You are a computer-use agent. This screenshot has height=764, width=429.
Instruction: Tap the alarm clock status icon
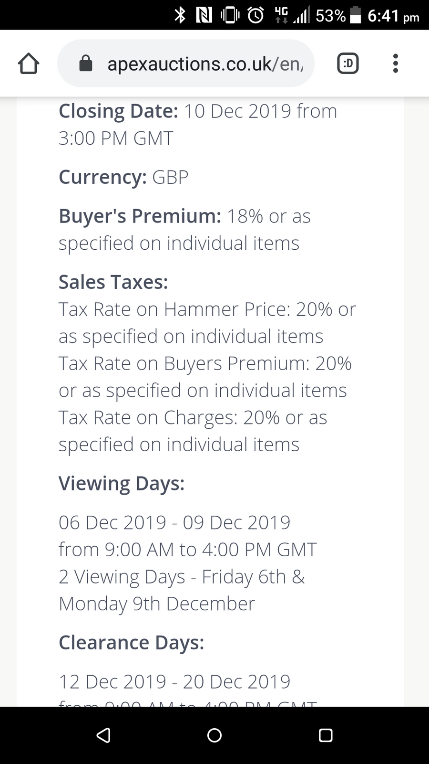tap(256, 15)
